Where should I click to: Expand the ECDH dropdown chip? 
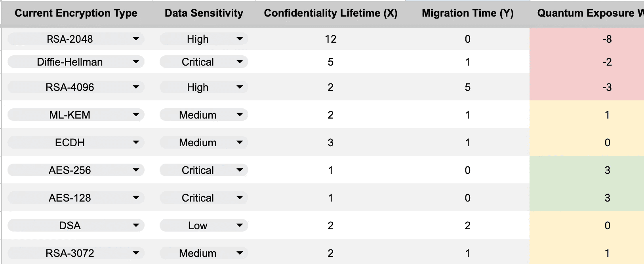(x=76, y=143)
